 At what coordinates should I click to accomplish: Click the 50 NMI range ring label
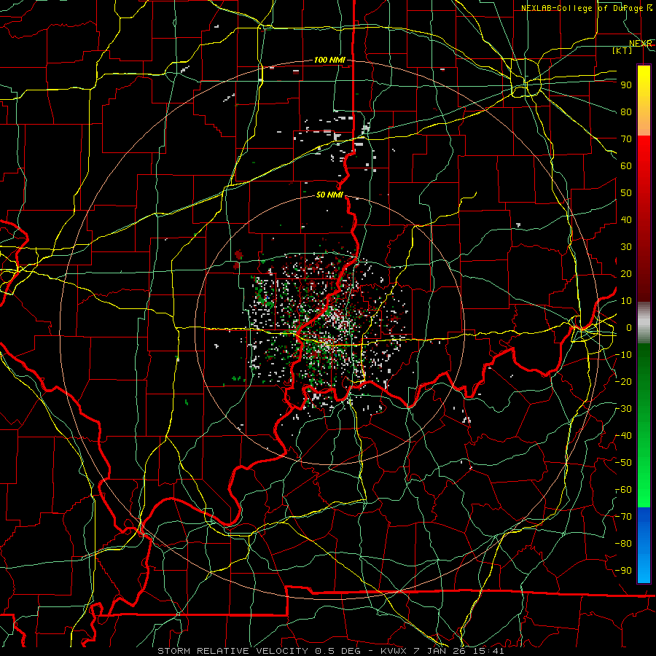(x=329, y=195)
